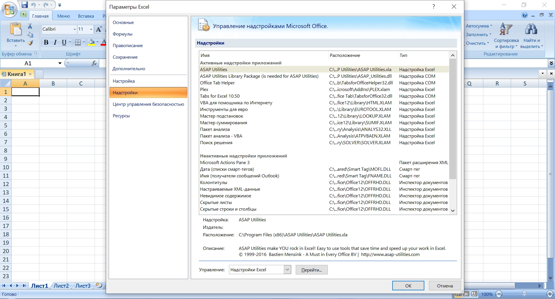Select Поиск решения add-in row
The height and width of the screenshot is (299, 555).
(324, 143)
